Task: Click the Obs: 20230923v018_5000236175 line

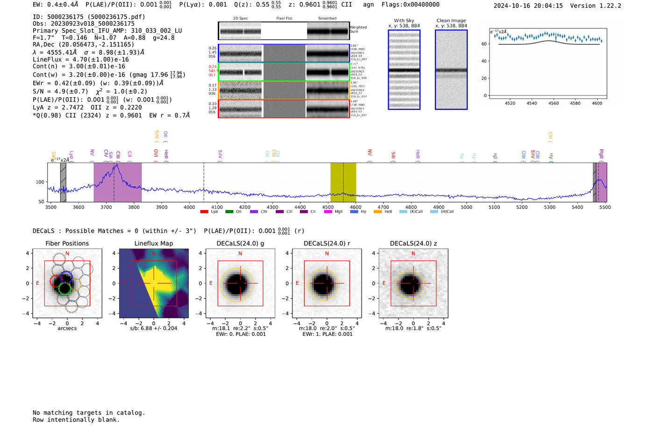Action: pyautogui.click(x=84, y=24)
